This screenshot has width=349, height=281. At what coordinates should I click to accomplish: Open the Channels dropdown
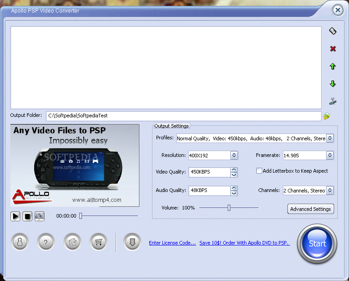click(330, 191)
